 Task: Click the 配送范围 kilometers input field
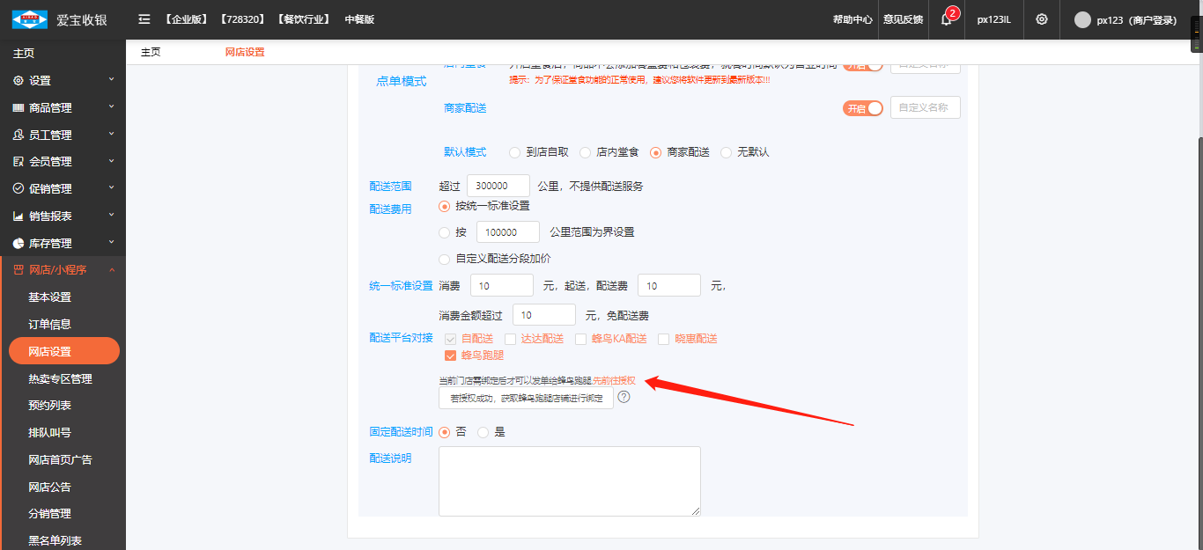click(498, 186)
